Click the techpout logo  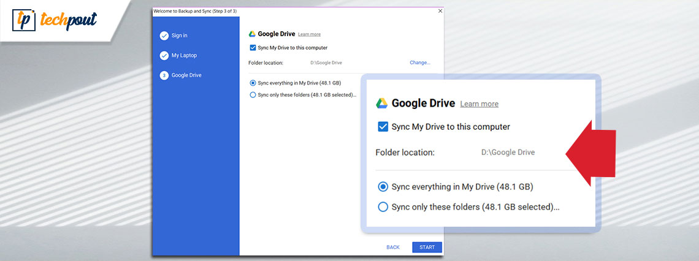point(55,20)
